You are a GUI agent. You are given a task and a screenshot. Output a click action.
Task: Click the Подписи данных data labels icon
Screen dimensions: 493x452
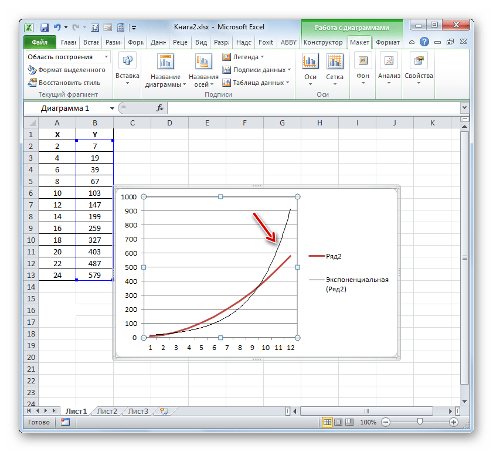coord(226,70)
